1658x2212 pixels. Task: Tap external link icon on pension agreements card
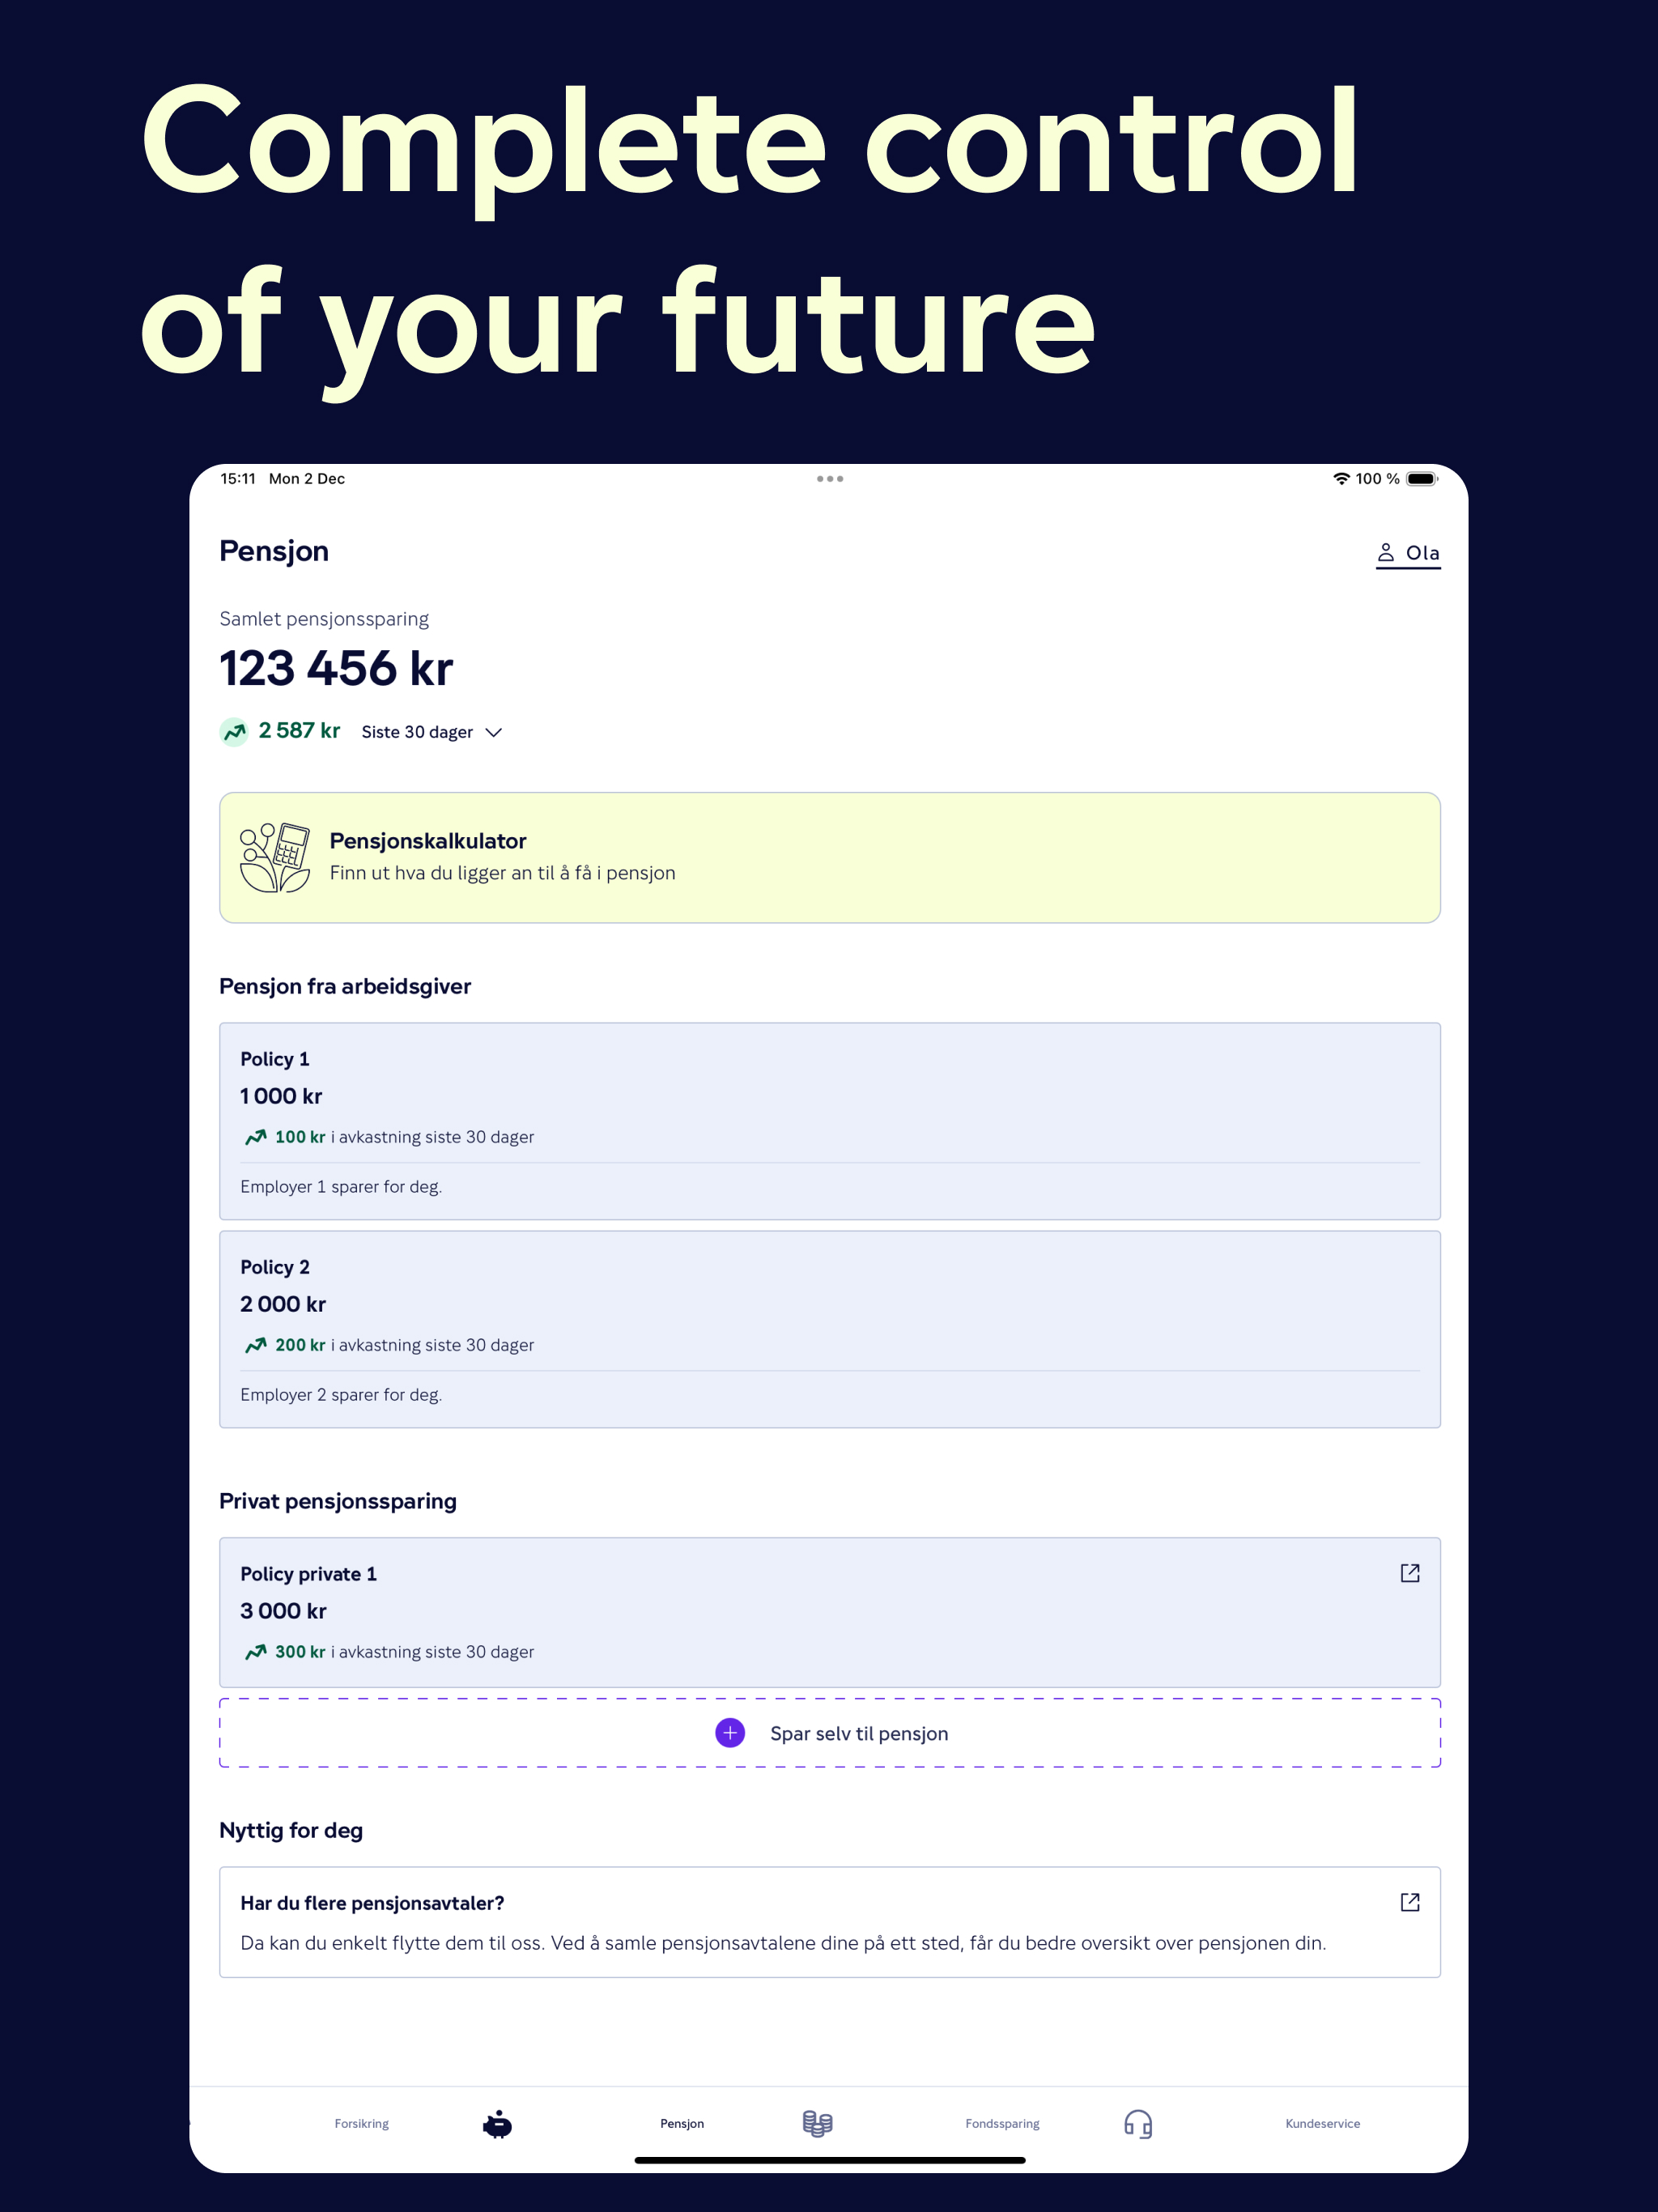tap(1409, 1902)
